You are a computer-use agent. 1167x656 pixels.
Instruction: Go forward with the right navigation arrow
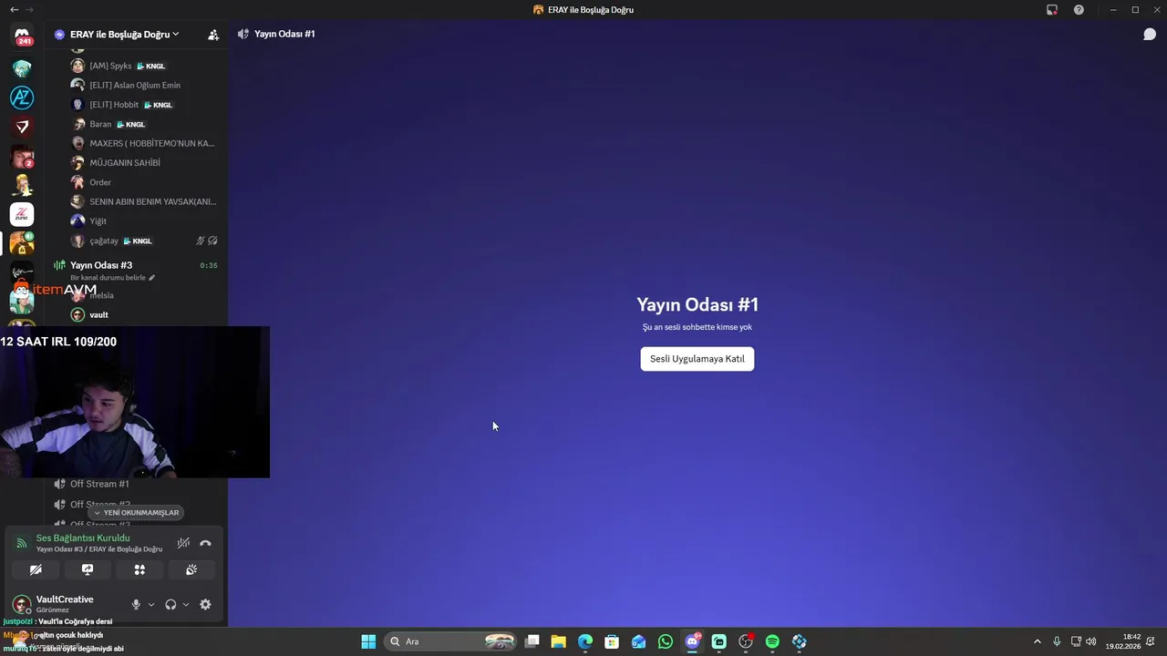tap(30, 9)
